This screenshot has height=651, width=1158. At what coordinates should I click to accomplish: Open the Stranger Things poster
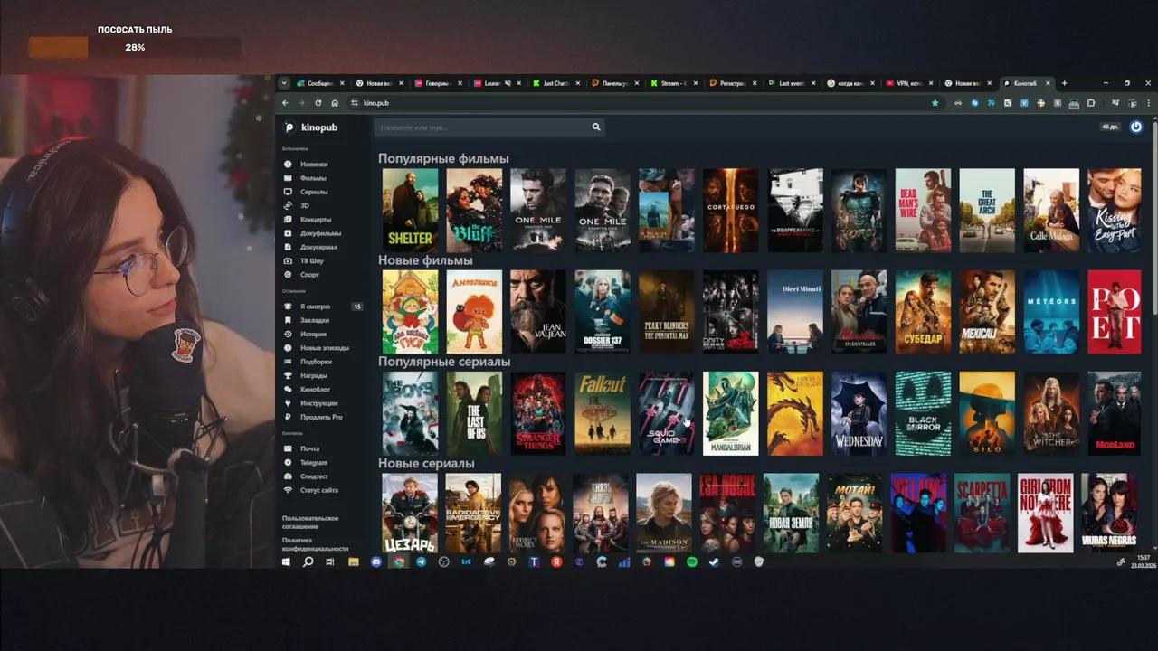tap(538, 413)
